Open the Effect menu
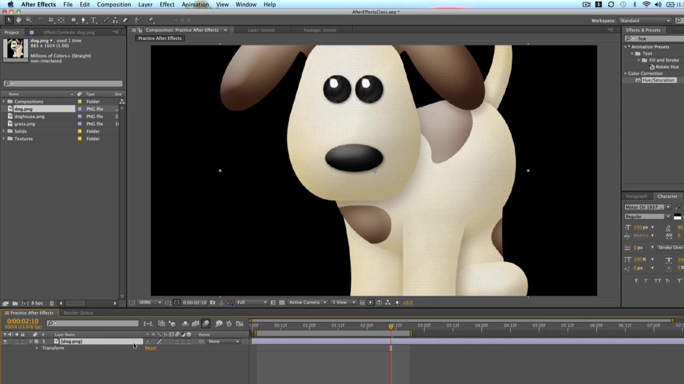This screenshot has height=384, width=684. tap(167, 4)
